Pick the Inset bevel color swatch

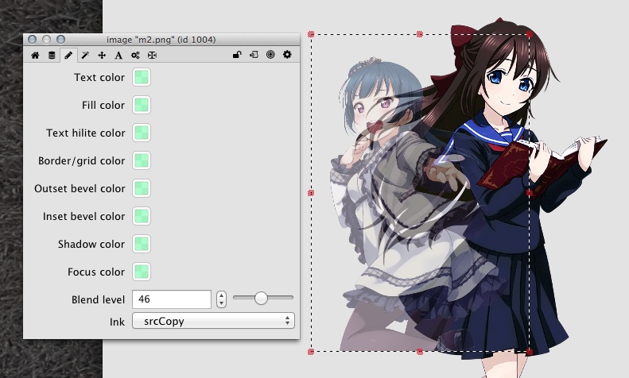click(142, 216)
